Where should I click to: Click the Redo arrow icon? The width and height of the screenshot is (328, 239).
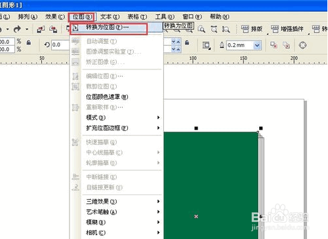click(17, 29)
